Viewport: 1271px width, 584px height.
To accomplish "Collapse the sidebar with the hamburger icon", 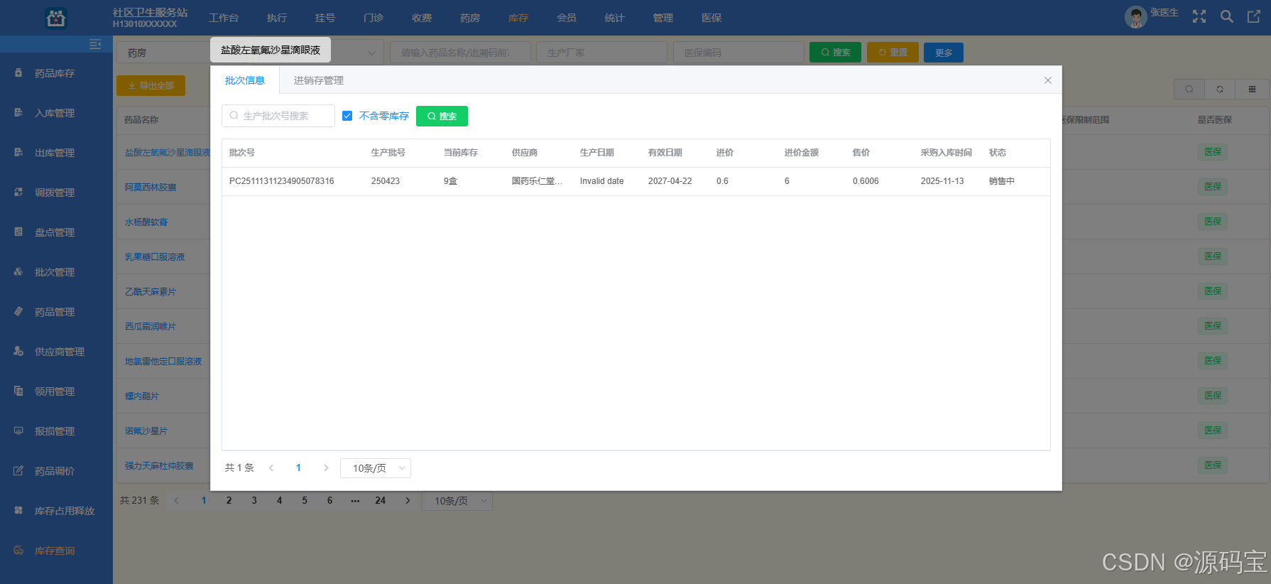I will pyautogui.click(x=95, y=44).
